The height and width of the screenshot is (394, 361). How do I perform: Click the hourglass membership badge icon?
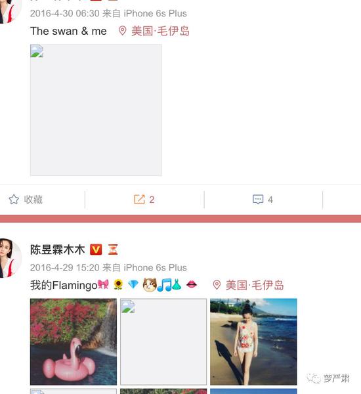113,250
